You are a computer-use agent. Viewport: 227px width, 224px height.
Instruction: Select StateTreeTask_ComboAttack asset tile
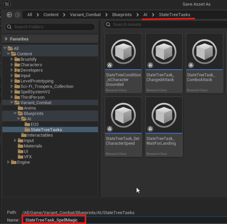click(205, 63)
